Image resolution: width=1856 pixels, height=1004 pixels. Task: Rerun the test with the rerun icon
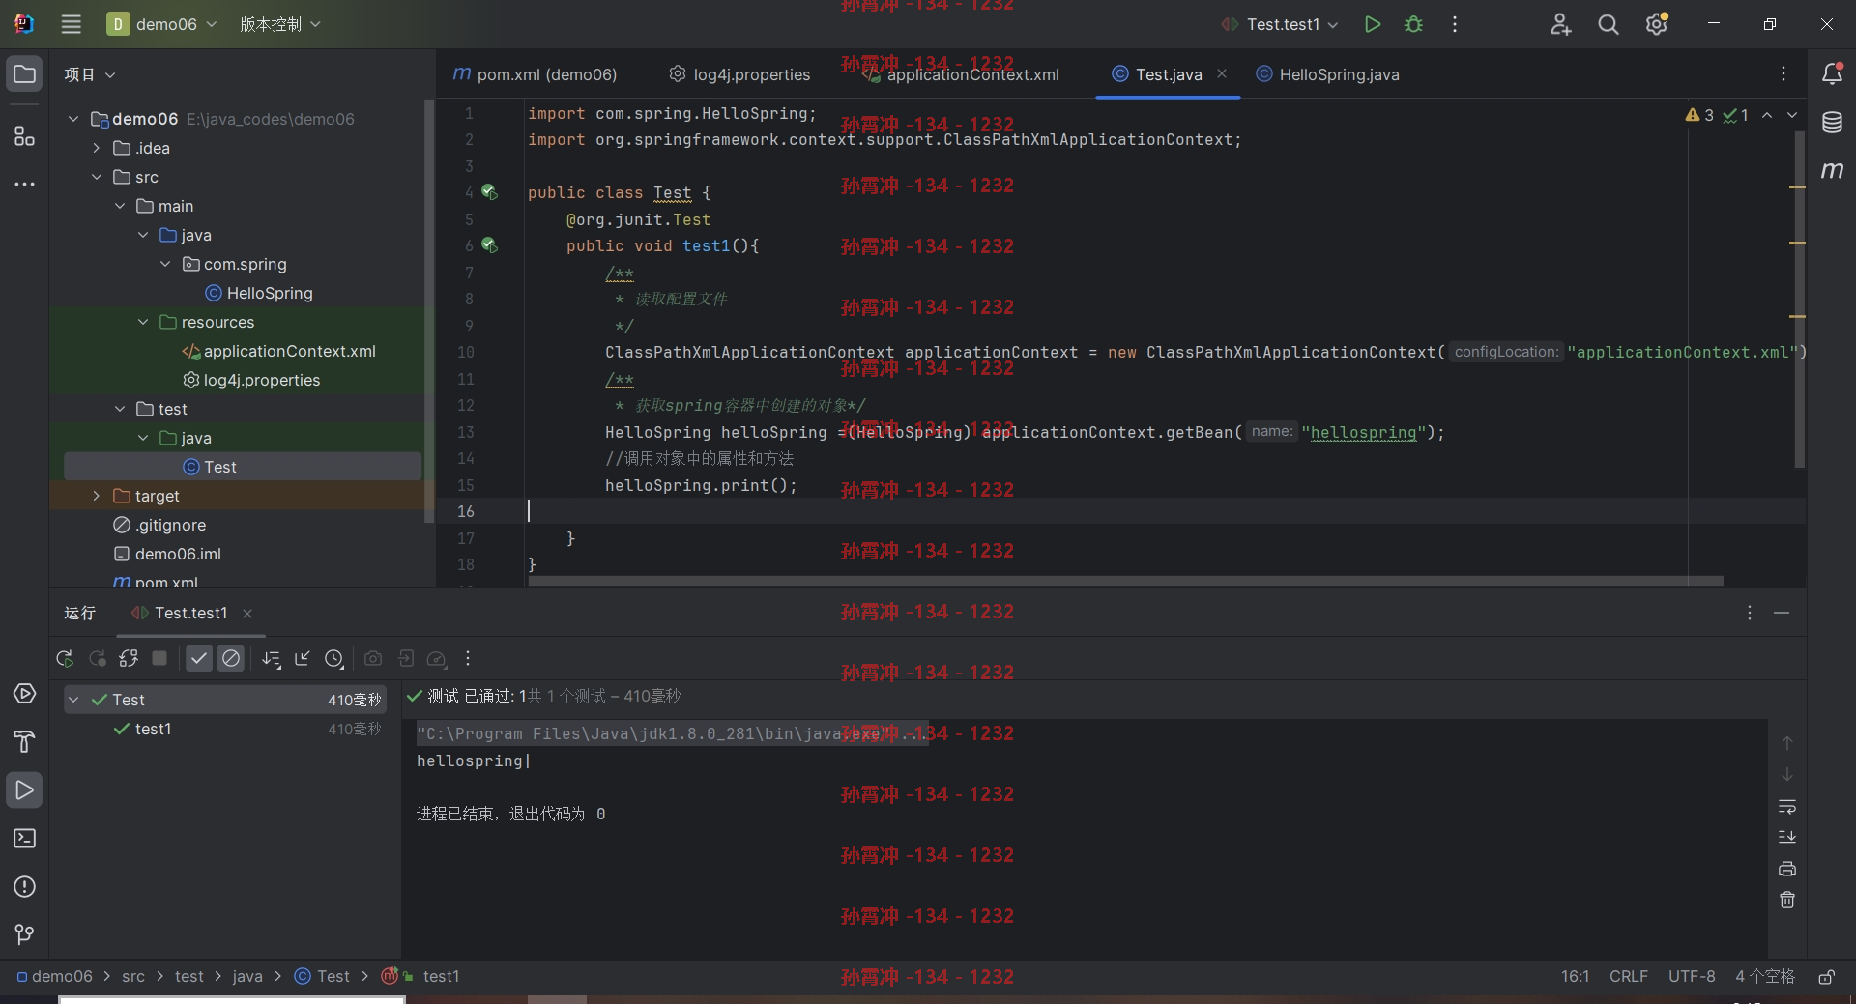65,658
